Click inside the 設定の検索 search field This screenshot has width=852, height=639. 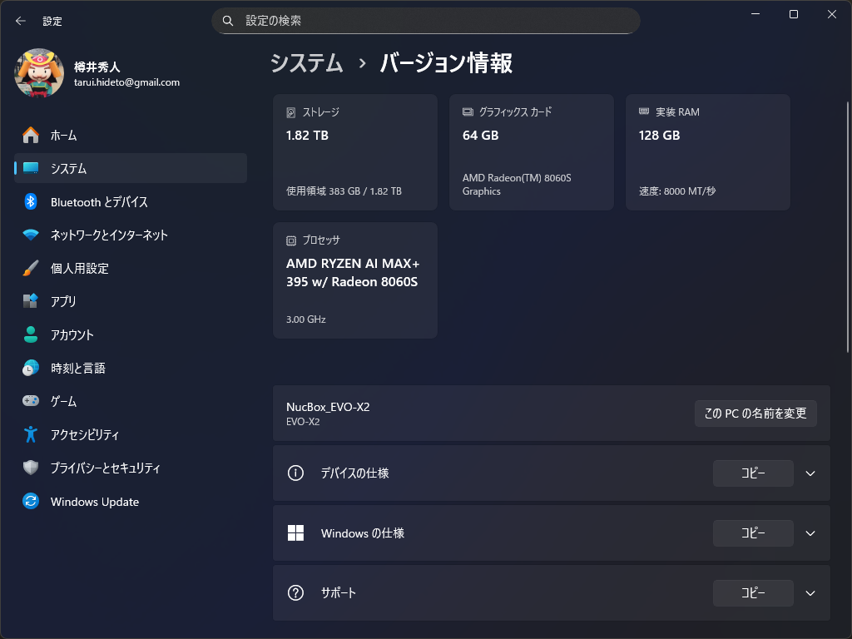[x=426, y=20]
